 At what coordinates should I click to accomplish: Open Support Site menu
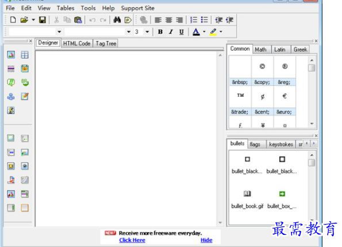click(x=137, y=8)
